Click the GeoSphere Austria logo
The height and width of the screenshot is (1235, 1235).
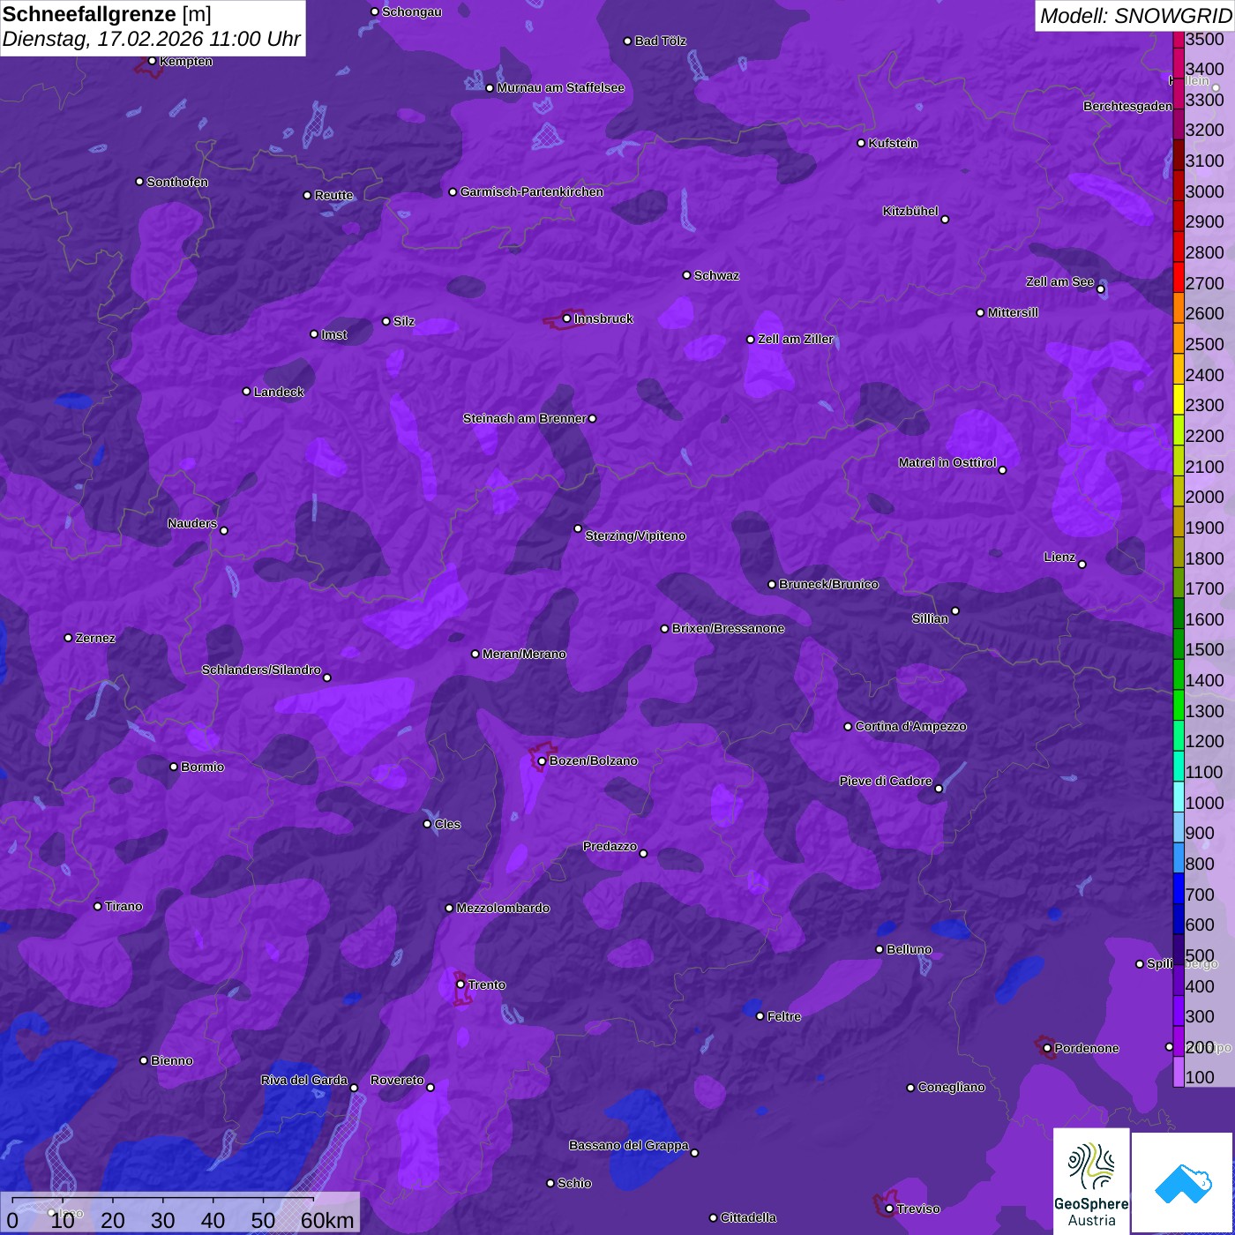pyautogui.click(x=1091, y=1179)
